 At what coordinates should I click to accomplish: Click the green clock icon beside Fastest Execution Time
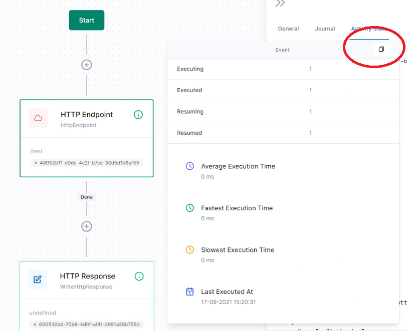[x=190, y=208]
